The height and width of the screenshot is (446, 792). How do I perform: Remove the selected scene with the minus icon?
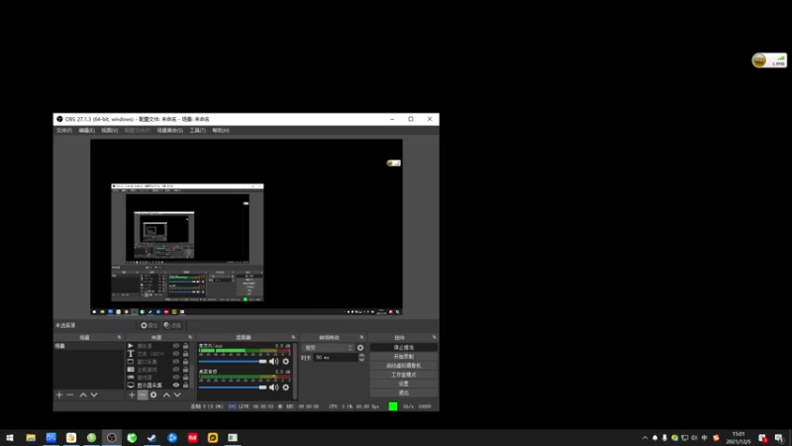point(70,394)
